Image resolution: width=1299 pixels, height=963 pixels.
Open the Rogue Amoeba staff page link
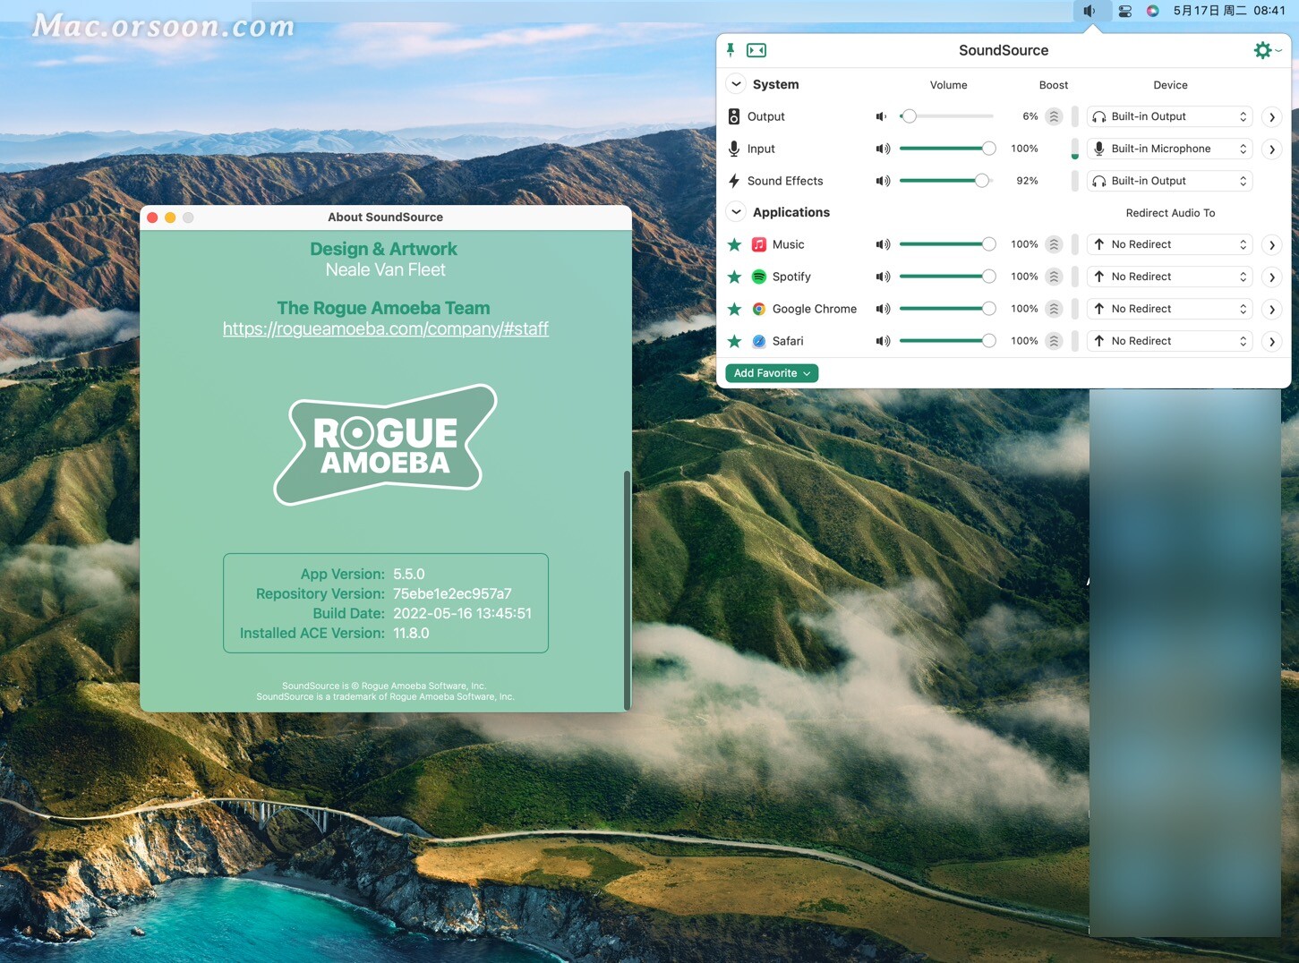(x=386, y=328)
